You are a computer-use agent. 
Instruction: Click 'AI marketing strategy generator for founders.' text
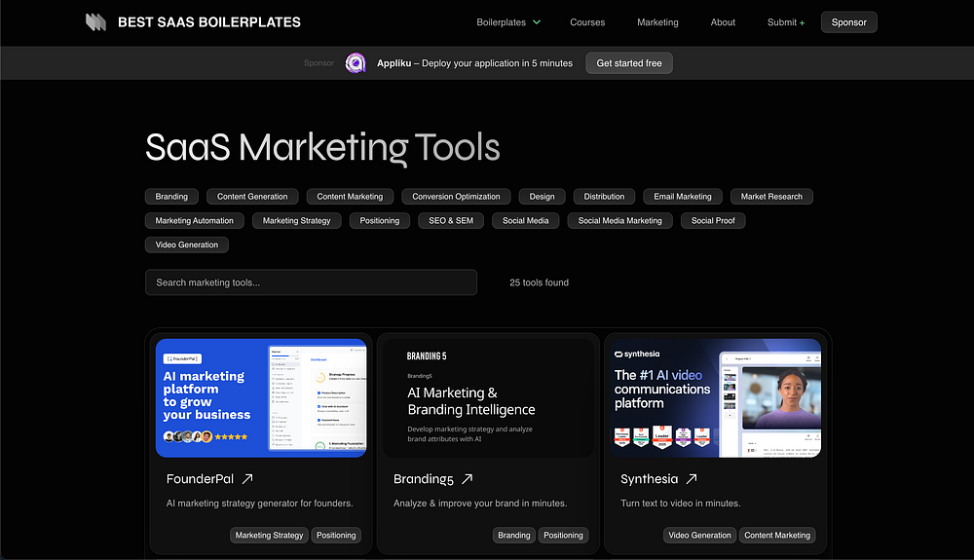[x=260, y=504]
